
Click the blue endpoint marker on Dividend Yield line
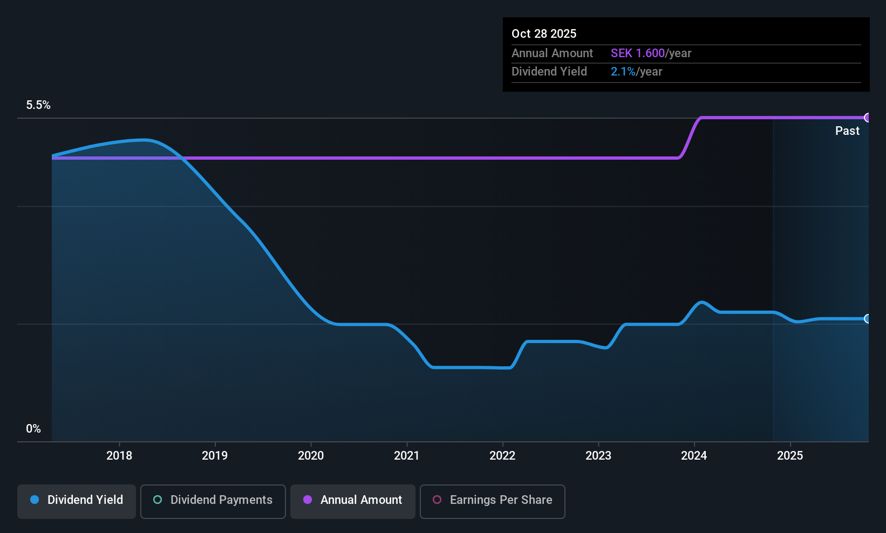tap(867, 319)
